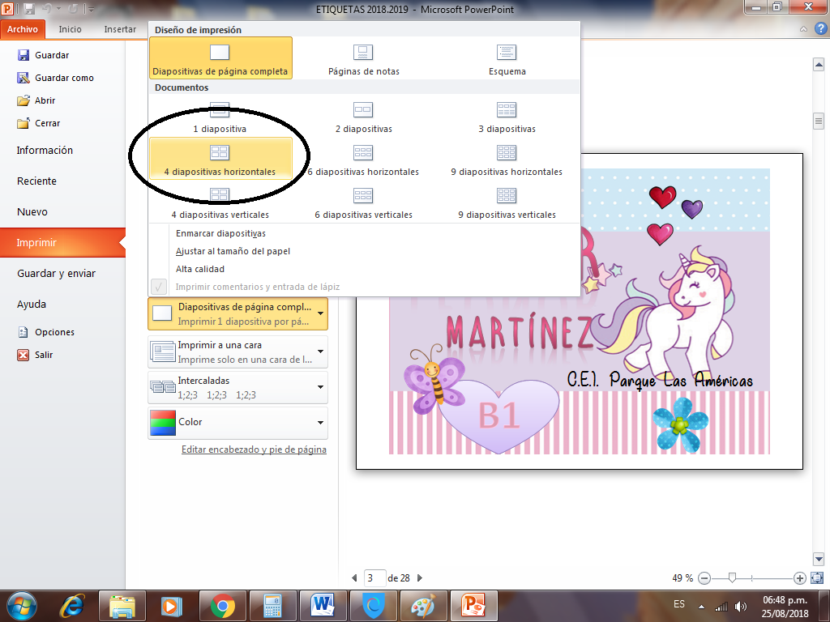The height and width of the screenshot is (622, 830).
Task: Select 9 diapositivas verticales layout
Action: pos(507,202)
